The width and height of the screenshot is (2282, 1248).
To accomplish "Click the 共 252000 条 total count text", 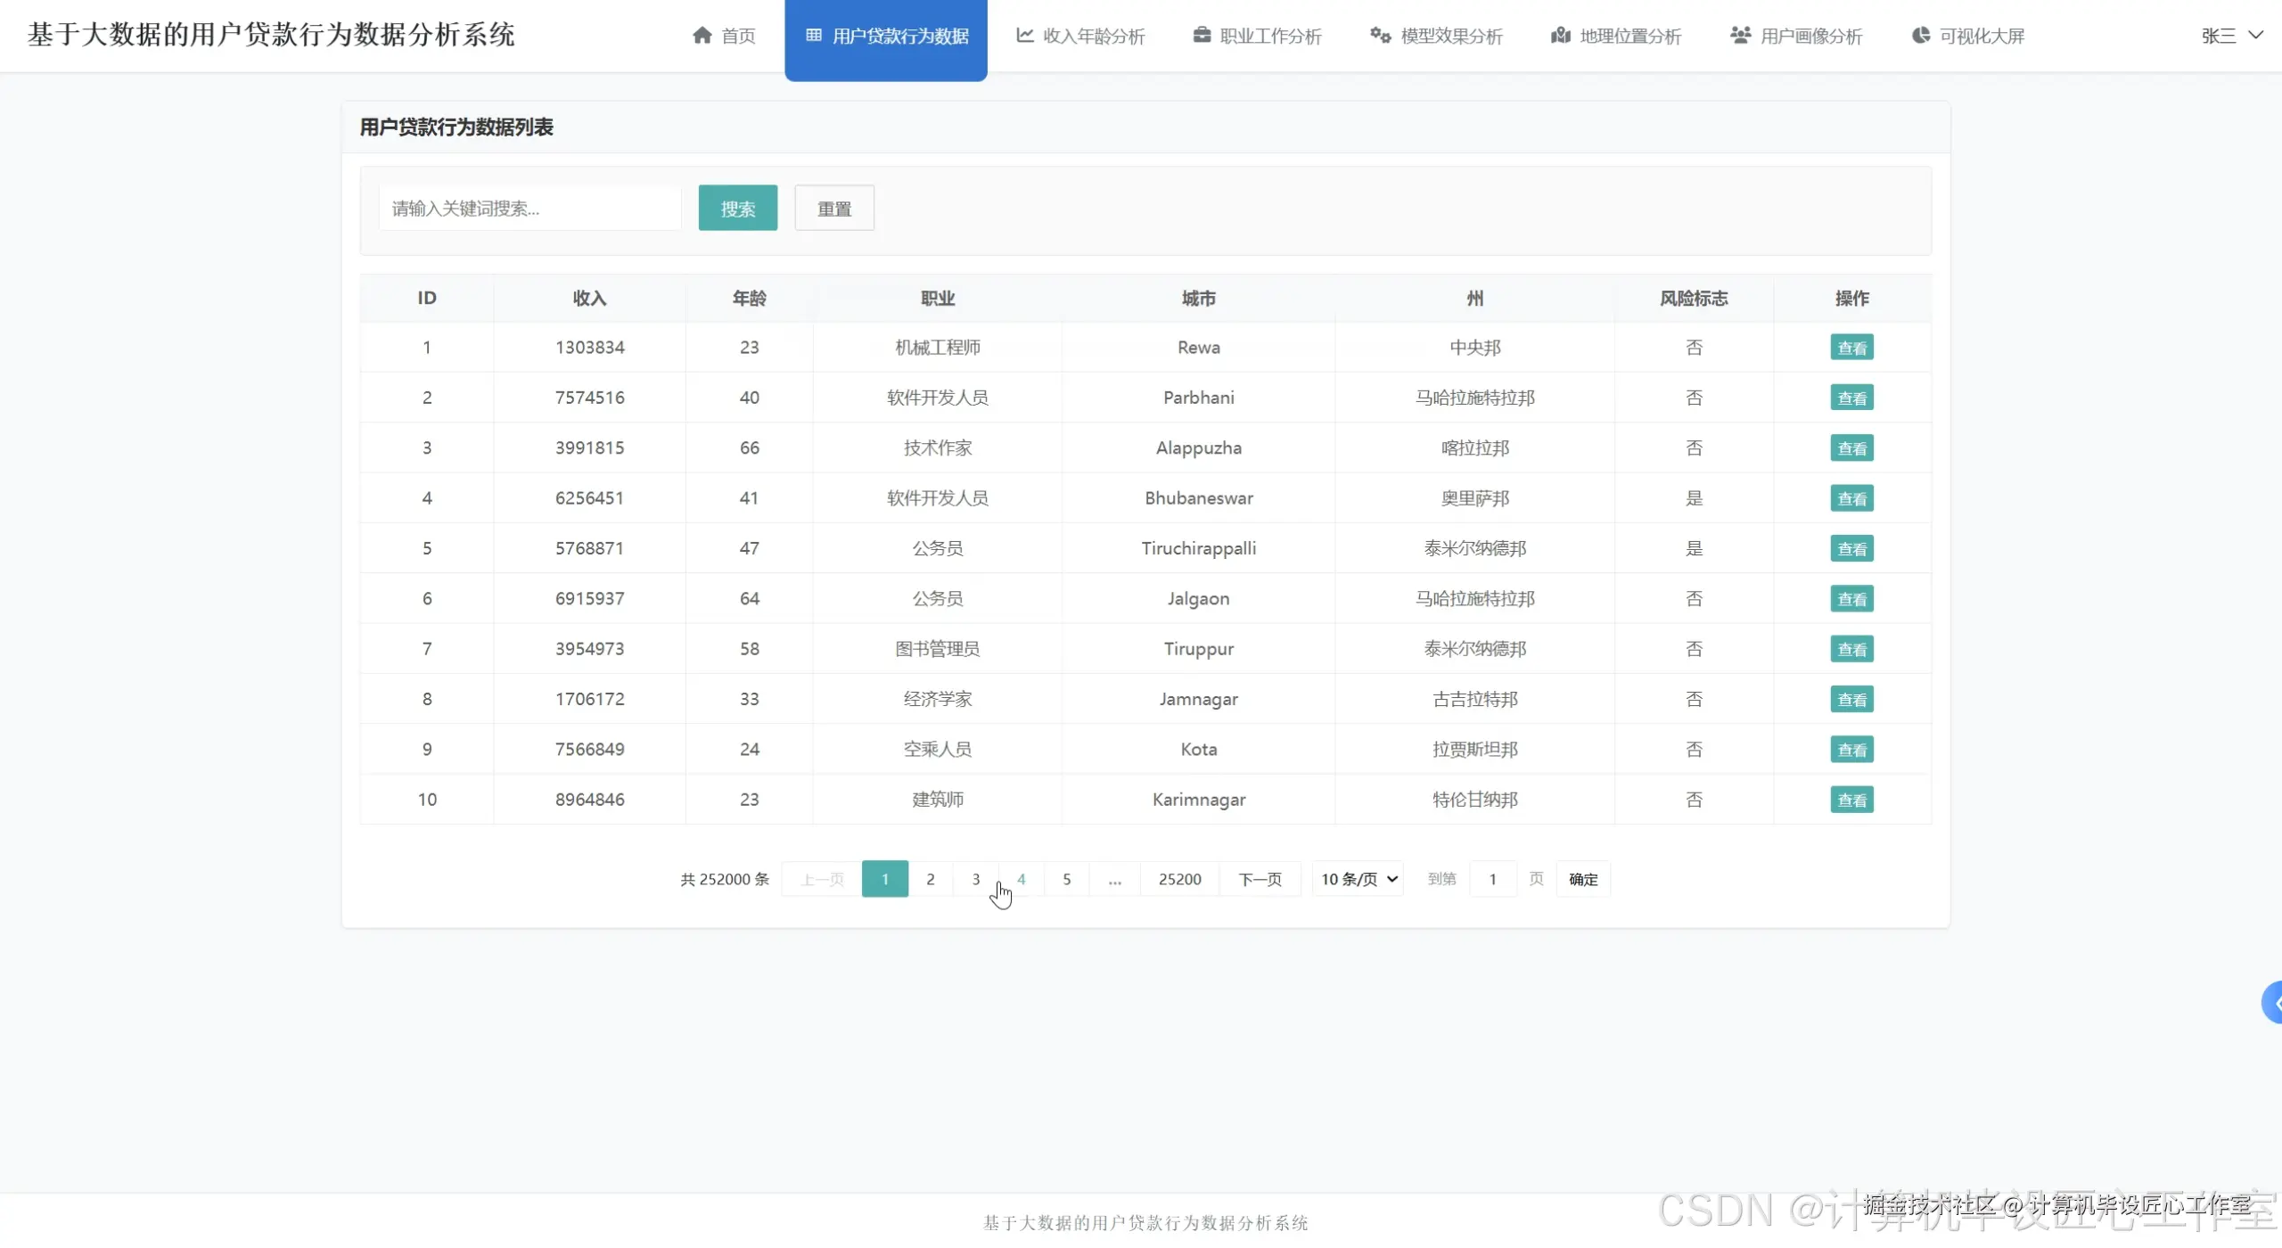I will tap(725, 879).
